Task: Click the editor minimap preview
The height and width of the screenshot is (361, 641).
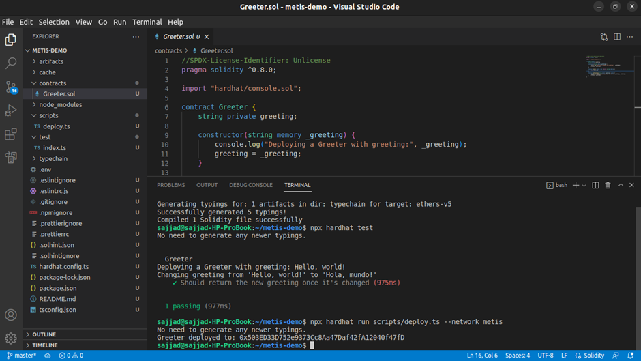Action: click(x=609, y=66)
